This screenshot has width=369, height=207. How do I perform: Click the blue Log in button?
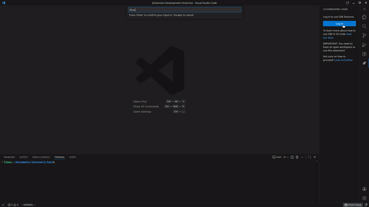pyautogui.click(x=339, y=23)
